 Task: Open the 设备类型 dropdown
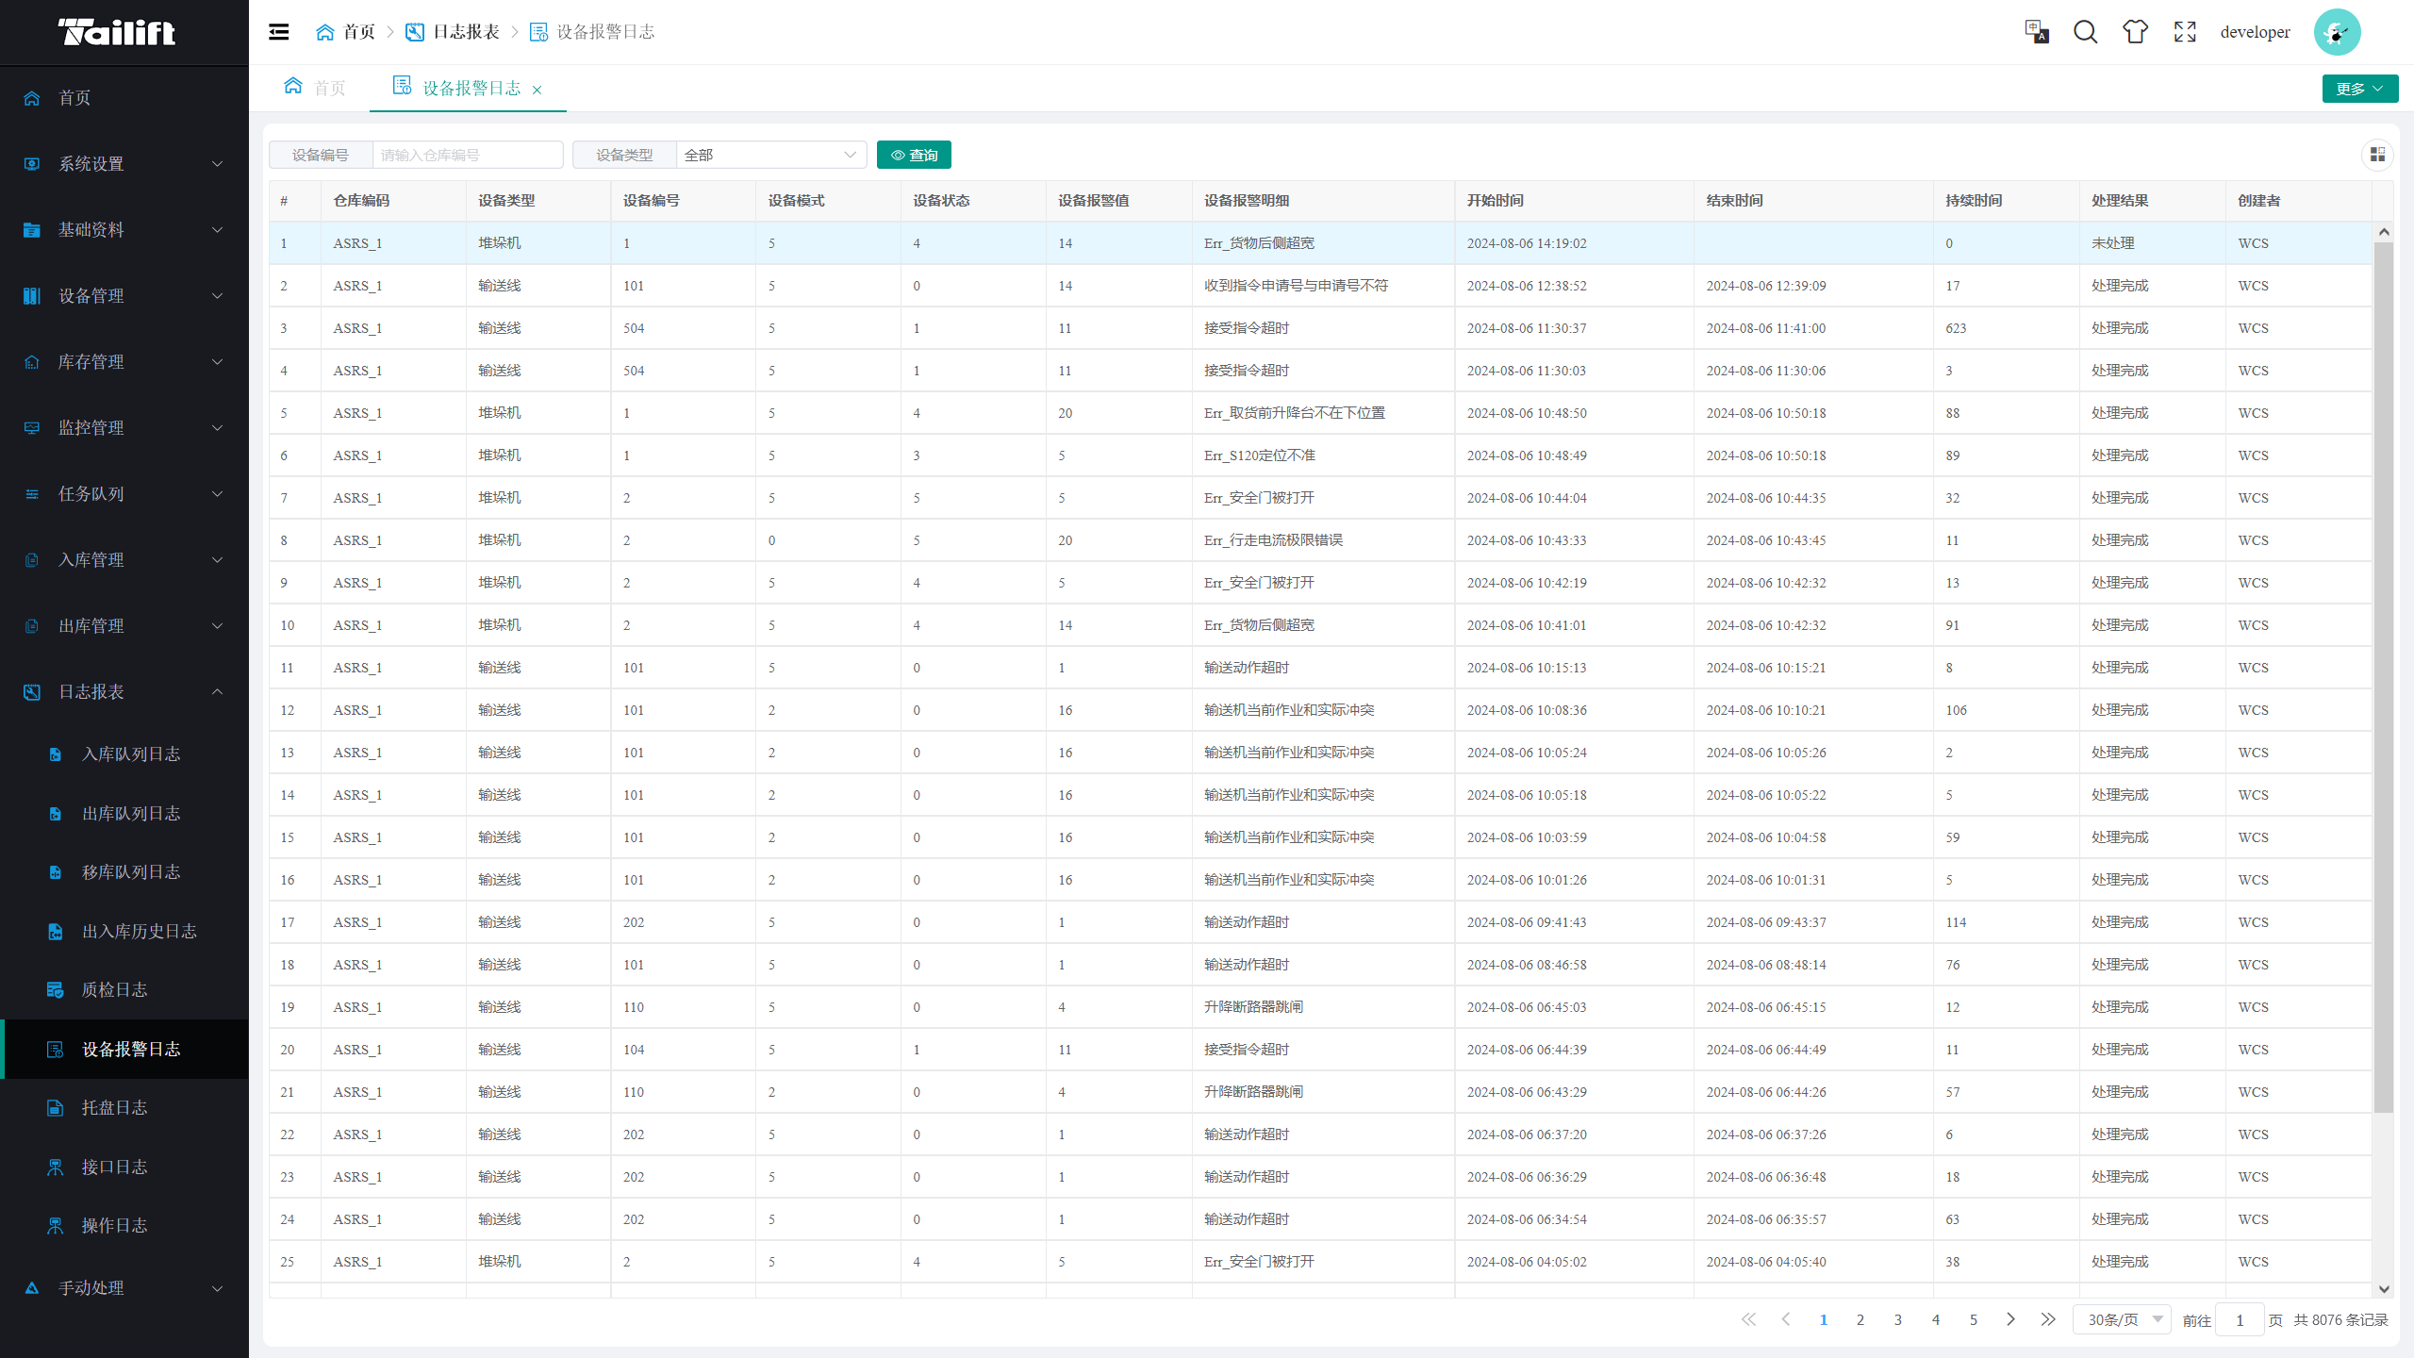[770, 155]
